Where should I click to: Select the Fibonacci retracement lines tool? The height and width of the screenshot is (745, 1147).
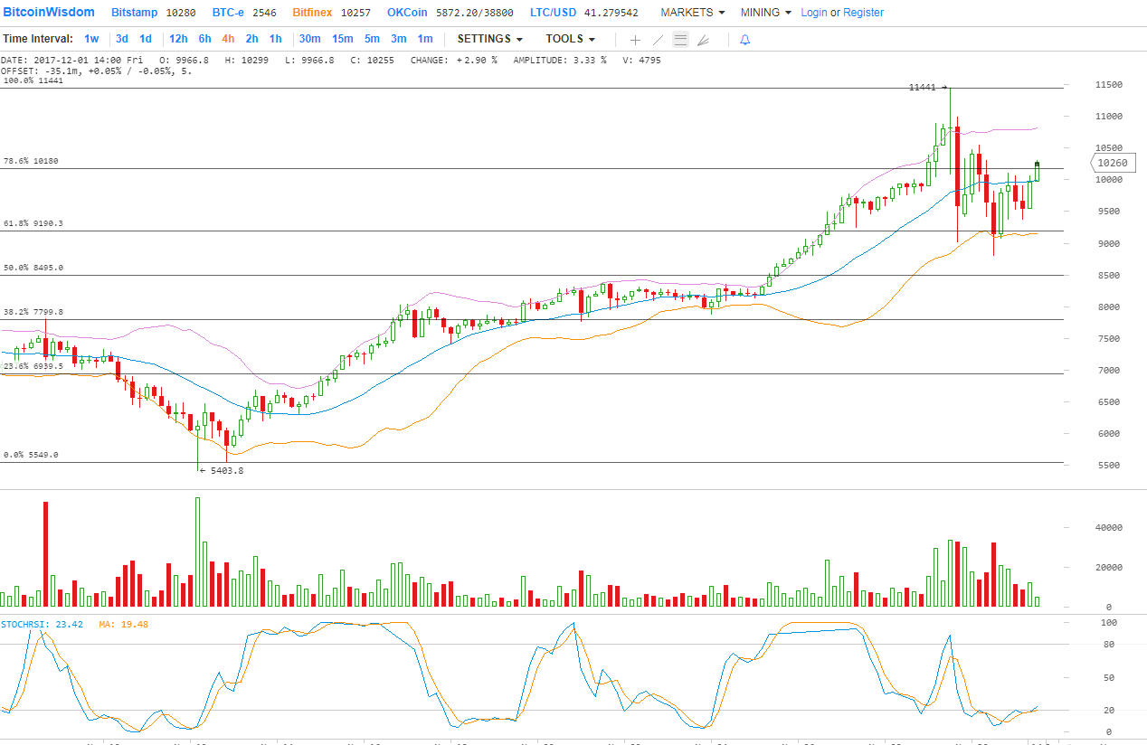(680, 40)
